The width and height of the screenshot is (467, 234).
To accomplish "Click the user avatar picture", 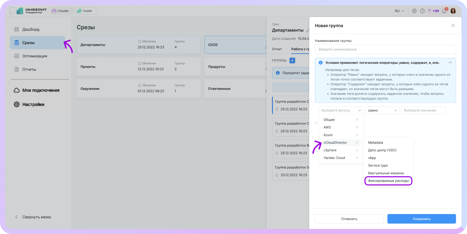I will click(x=453, y=11).
